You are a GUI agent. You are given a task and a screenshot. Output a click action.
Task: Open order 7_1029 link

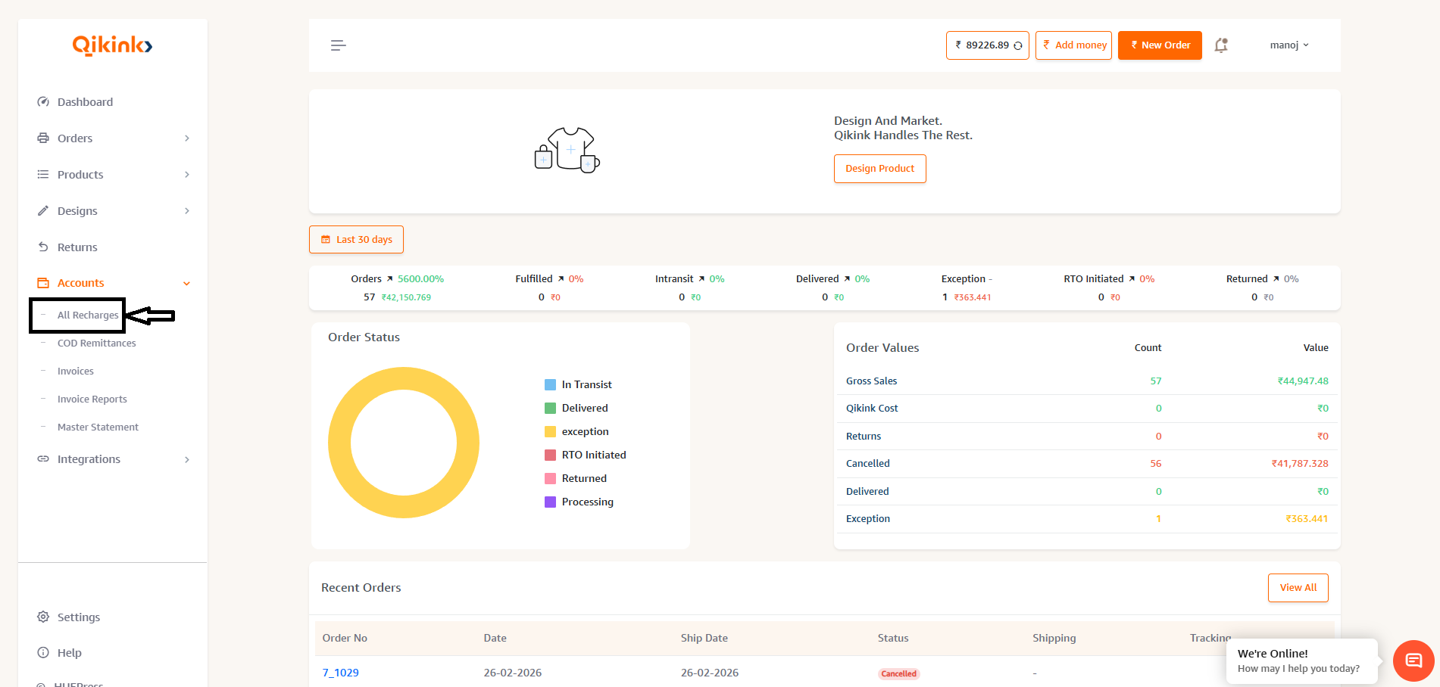pyautogui.click(x=340, y=673)
